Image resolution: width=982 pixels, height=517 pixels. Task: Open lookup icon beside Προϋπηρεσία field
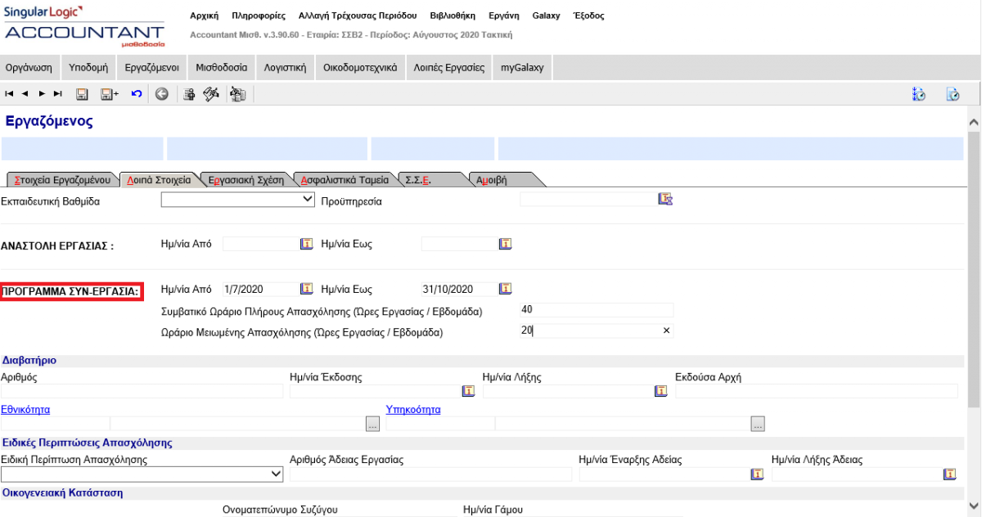(x=665, y=199)
